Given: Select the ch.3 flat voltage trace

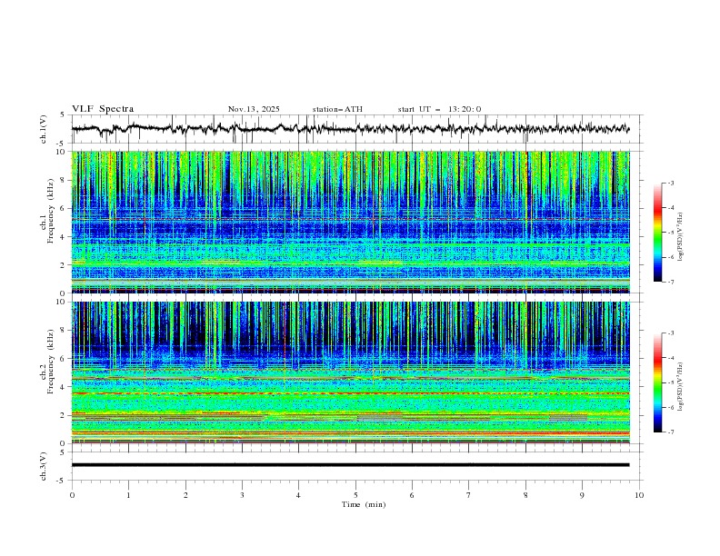Looking at the screenshot, I should click(x=350, y=465).
